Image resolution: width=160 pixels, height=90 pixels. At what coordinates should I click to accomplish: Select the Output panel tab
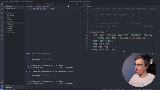(x=40, y=54)
